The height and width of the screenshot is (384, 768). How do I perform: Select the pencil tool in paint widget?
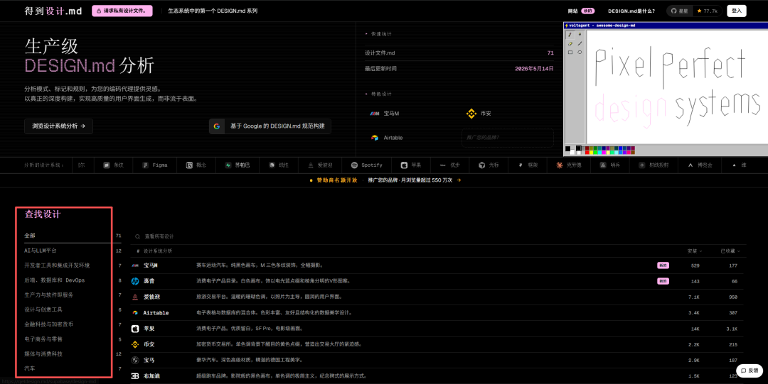tap(570, 35)
